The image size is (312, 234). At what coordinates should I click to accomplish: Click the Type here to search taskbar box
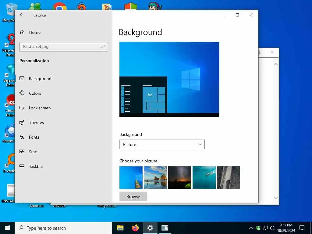[x=63, y=228]
